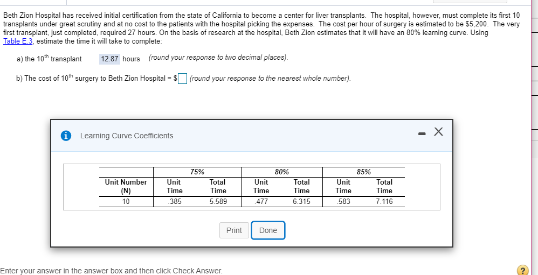Click the Done button
The image size is (538, 275).
click(268, 230)
